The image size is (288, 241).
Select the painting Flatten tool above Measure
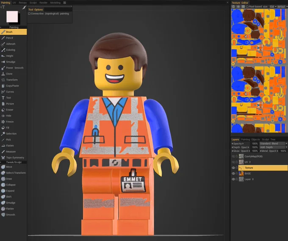point(13,146)
